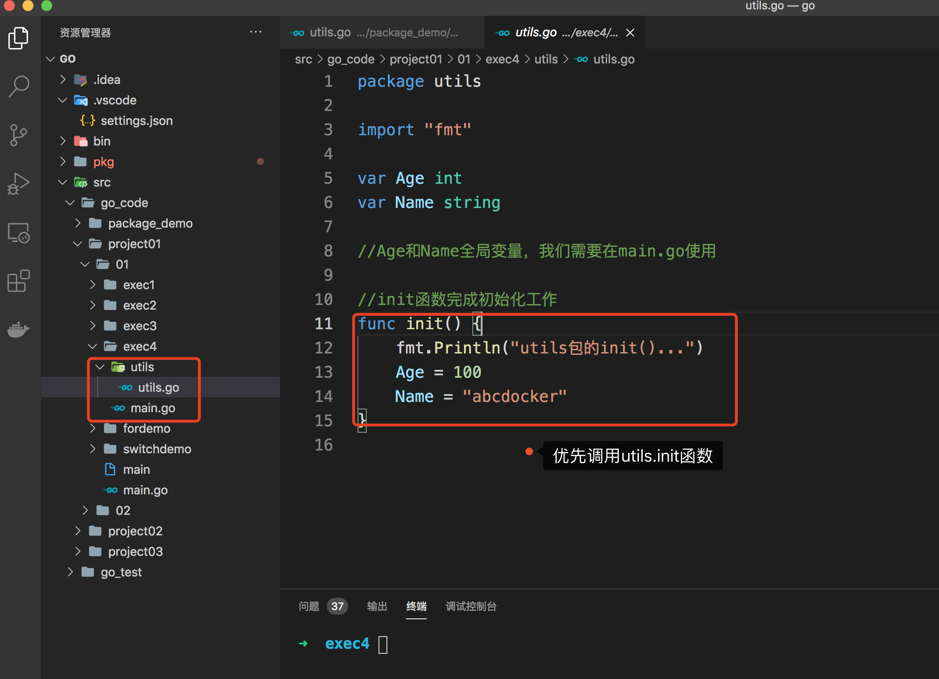Open the Explorer view in the activity bar
Screen dimensions: 939x679
coord(19,38)
